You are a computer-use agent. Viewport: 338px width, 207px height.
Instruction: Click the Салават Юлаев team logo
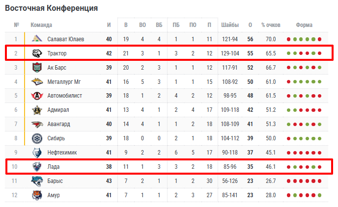point(38,39)
